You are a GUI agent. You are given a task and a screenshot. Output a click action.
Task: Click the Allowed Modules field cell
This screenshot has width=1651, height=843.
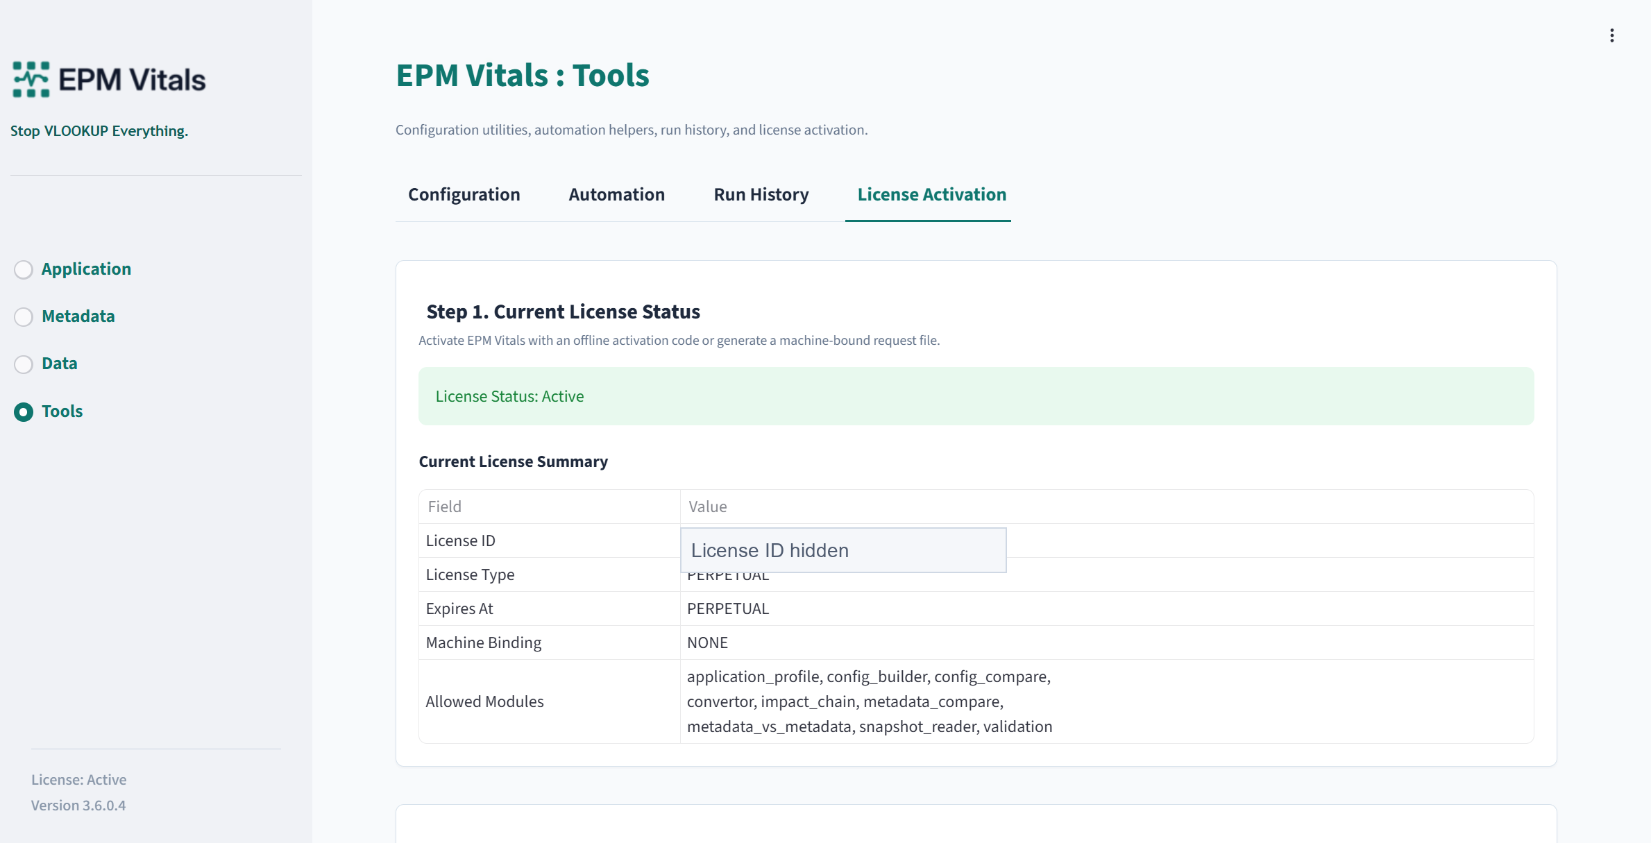point(550,701)
